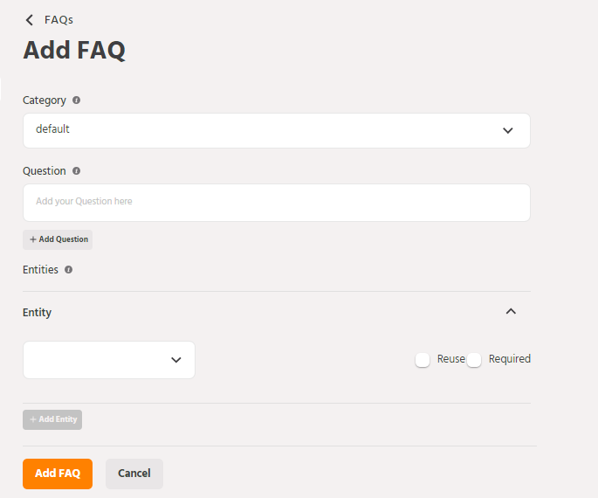598x498 pixels.
Task: Go back to the FAQs page link
Action: (x=58, y=20)
